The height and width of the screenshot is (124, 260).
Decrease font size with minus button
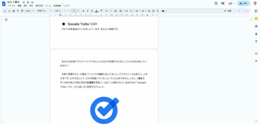[70, 11]
